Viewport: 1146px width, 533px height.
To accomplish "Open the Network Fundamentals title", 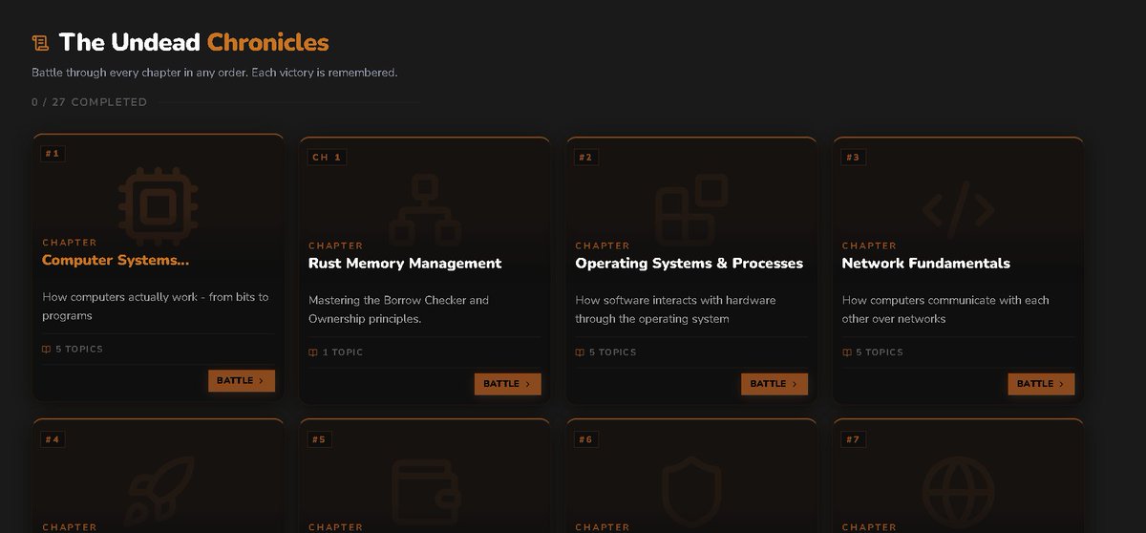I will click(926, 264).
